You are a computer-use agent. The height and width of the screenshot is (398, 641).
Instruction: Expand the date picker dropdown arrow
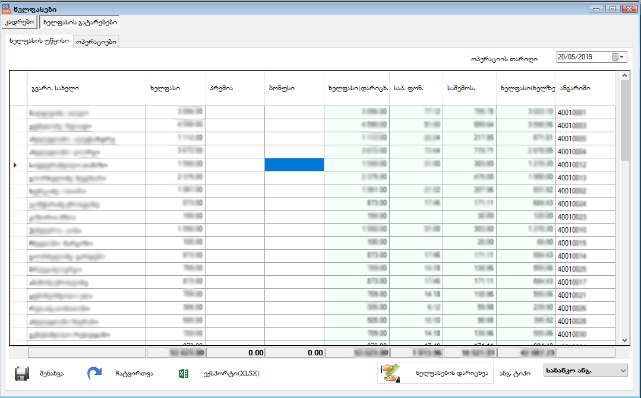point(622,58)
